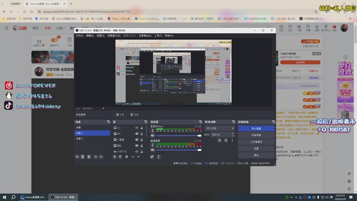Expand the Douyu 分类 dropdown in navigation
357x201 pixels.
click(60, 28)
